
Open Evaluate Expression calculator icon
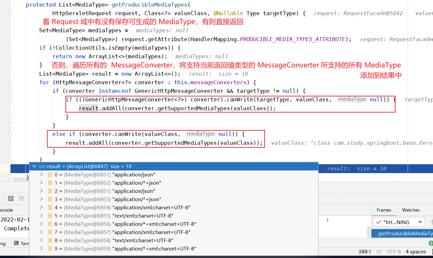point(11,198)
